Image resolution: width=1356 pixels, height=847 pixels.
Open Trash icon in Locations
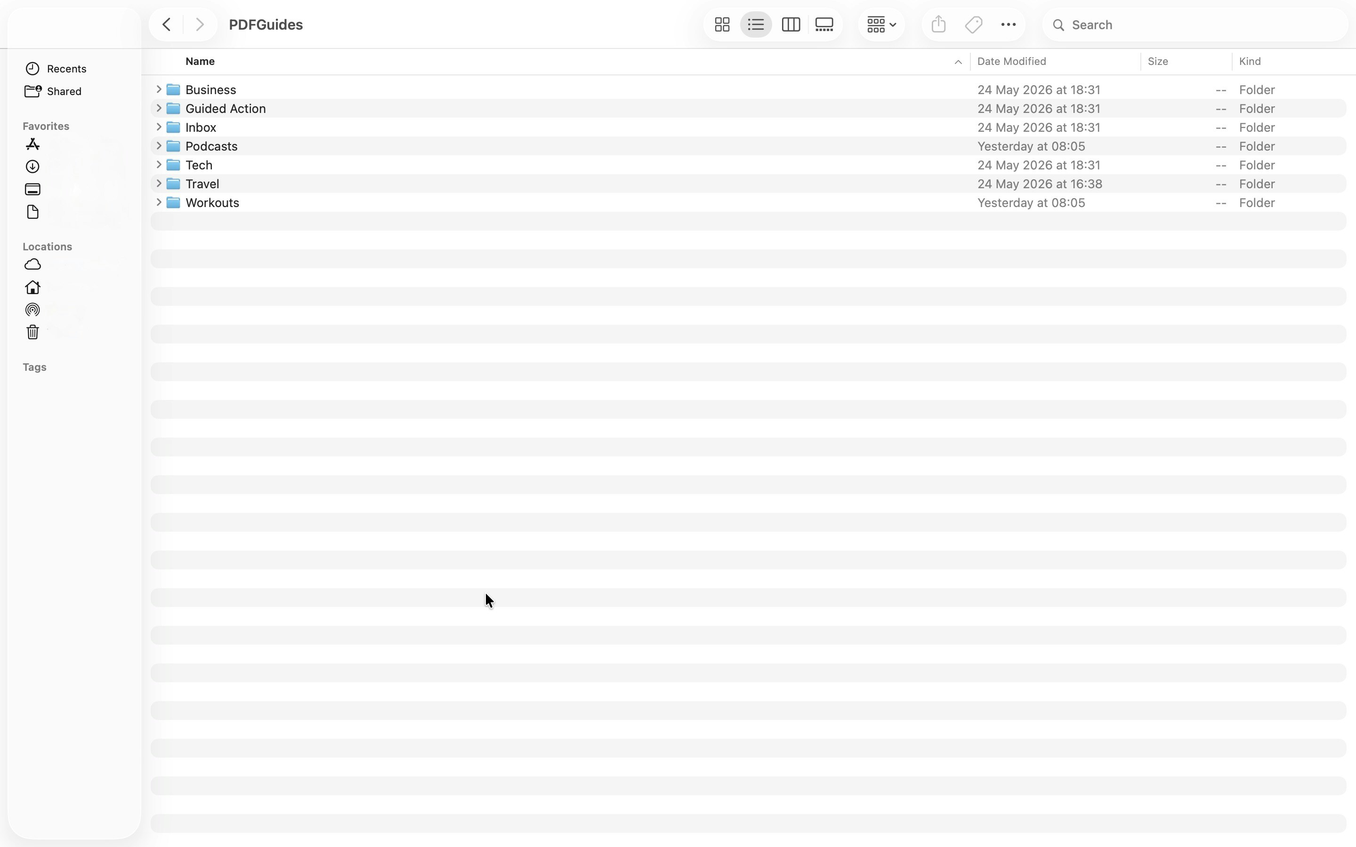(32, 332)
